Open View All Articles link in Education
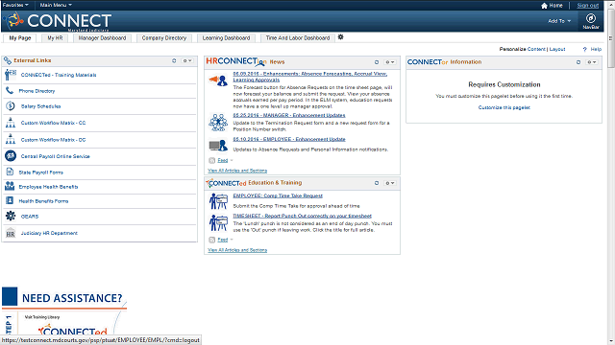615x345 pixels. point(237,250)
